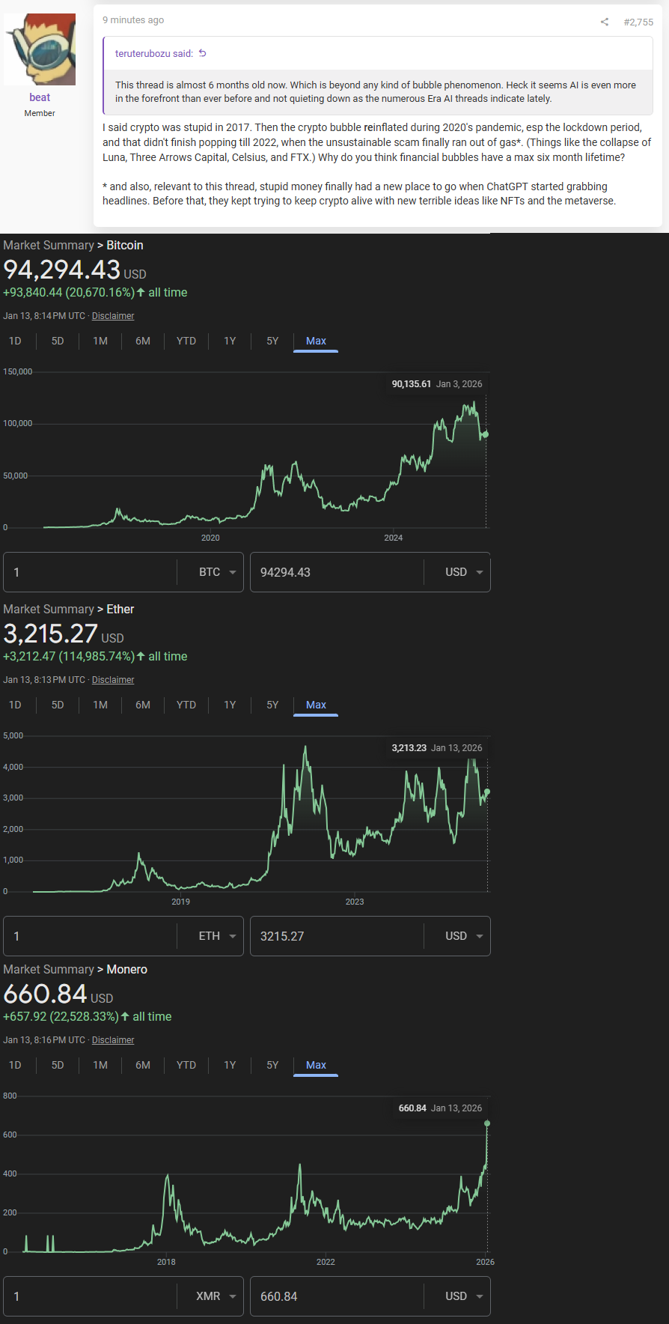Open the BTC currency dropdown

click(x=217, y=572)
